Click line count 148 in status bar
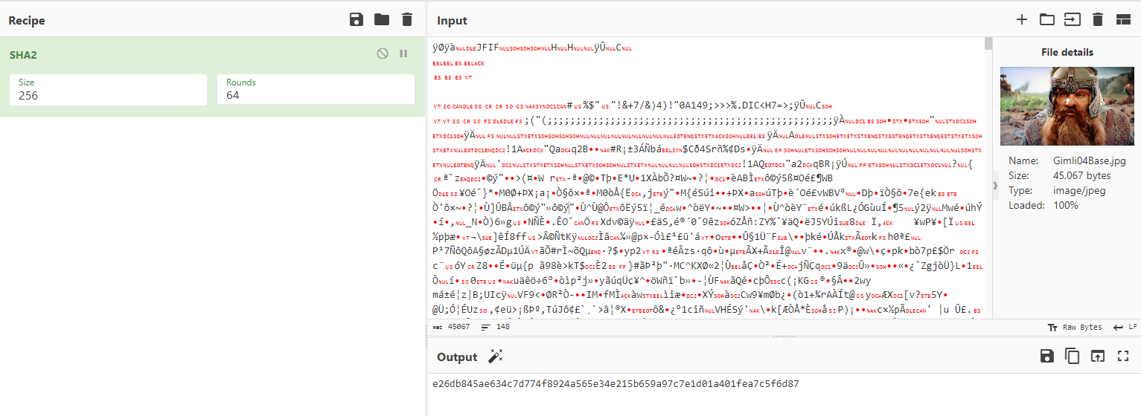The height and width of the screenshot is (416, 1141). tap(496, 327)
